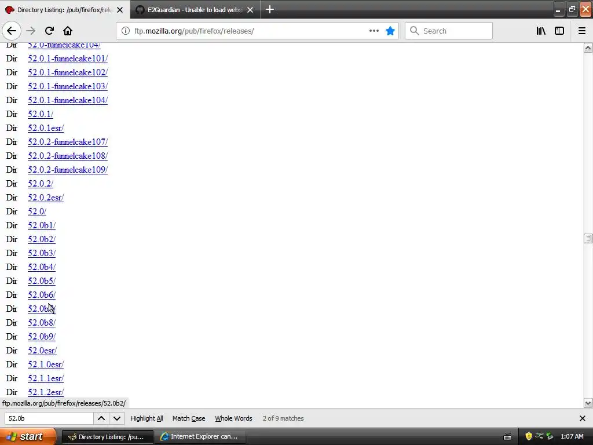This screenshot has height=445, width=593.
Task: Open the Firefox hamburger menu
Action: coord(582,31)
